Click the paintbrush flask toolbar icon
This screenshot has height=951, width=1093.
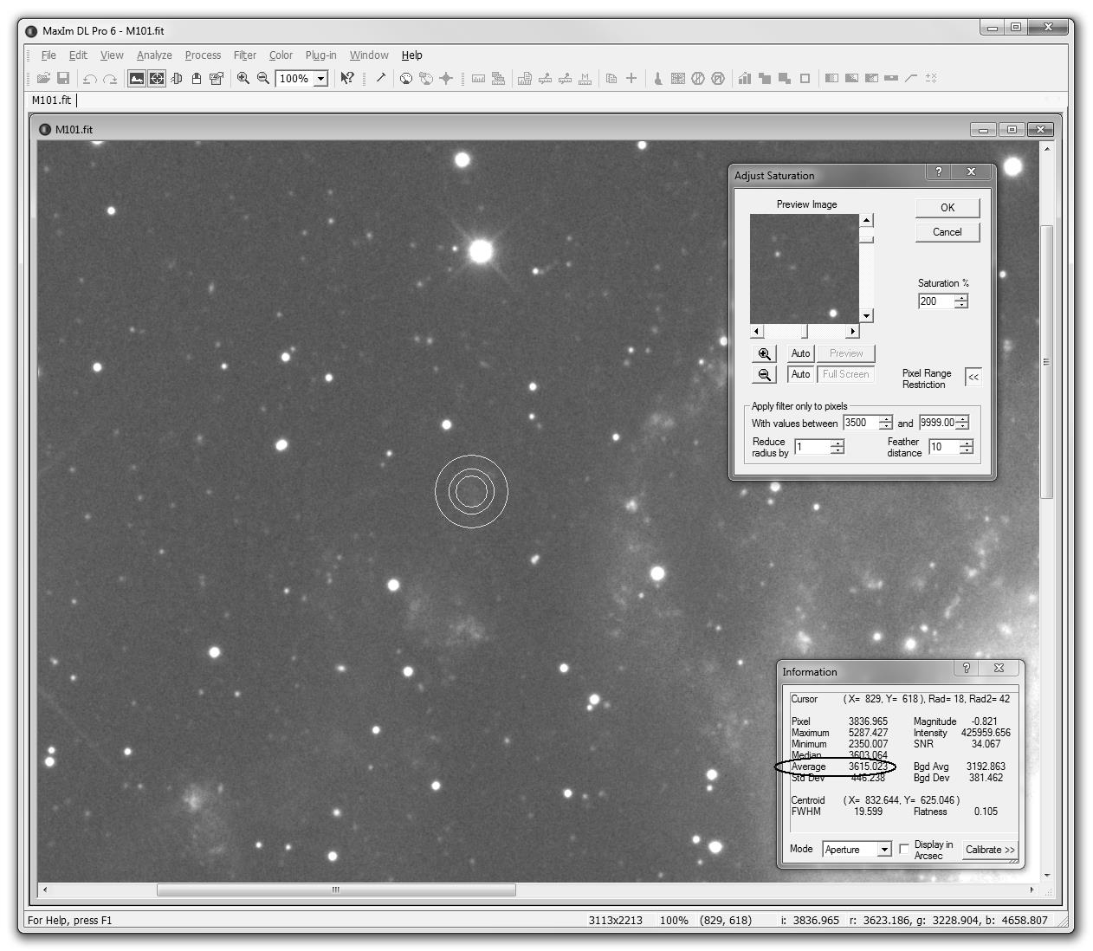click(658, 78)
